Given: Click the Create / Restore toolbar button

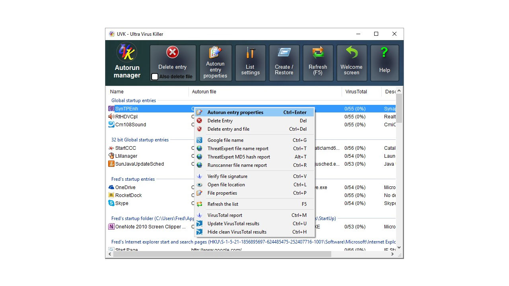Looking at the screenshot, I should [x=284, y=63].
